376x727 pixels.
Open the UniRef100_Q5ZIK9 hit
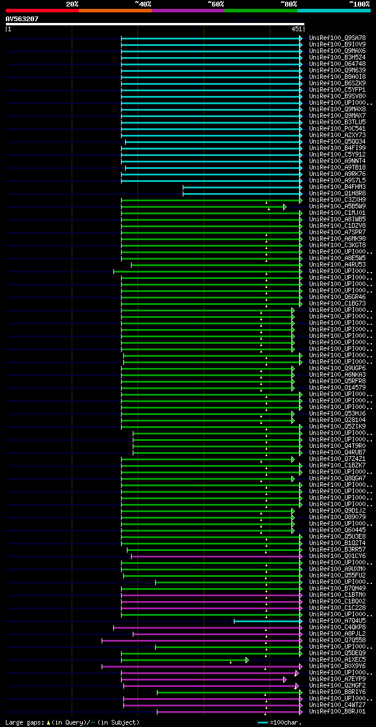337,427
